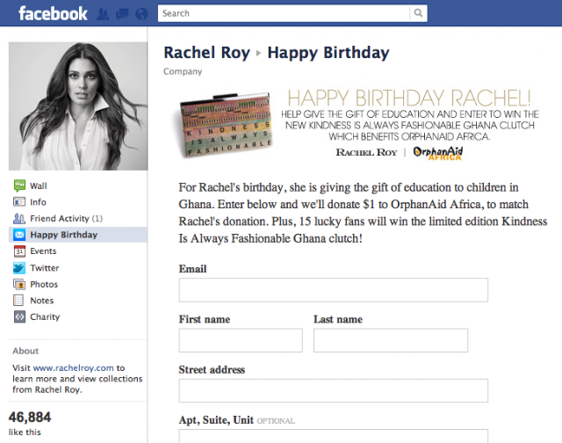This screenshot has width=562, height=443.
Task: Click the OrphanAid Africa logo
Action: coord(437,153)
